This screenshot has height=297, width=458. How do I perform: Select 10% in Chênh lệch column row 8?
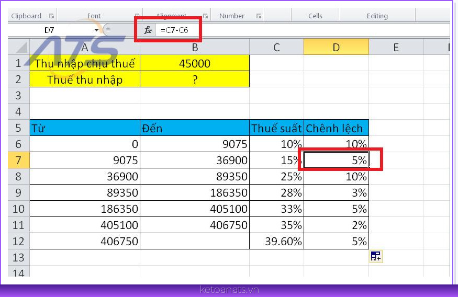(336, 176)
